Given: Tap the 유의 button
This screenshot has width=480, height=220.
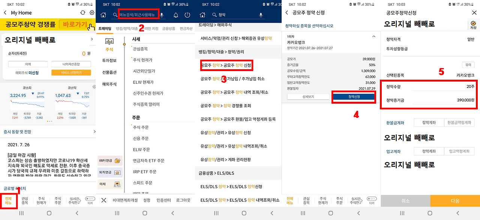Looking at the screenshot, I should pyautogui.click(x=468, y=65).
